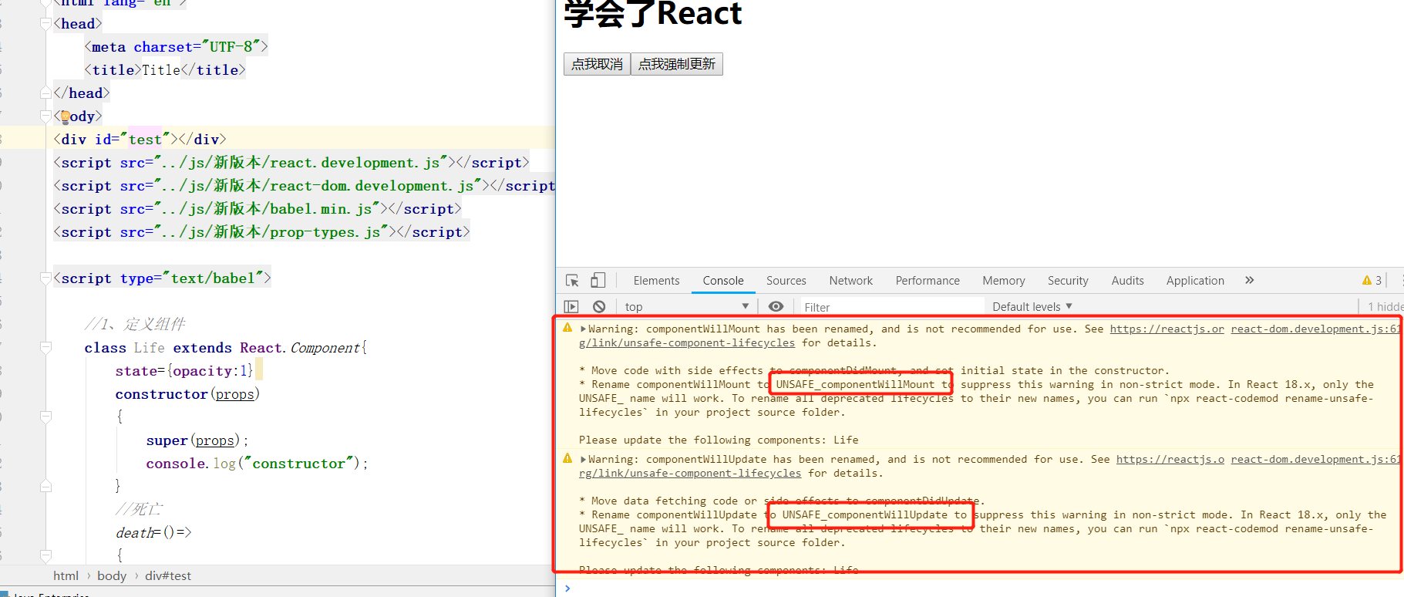Fold the constructor closing brace marker
The image size is (1404, 597).
point(46,487)
